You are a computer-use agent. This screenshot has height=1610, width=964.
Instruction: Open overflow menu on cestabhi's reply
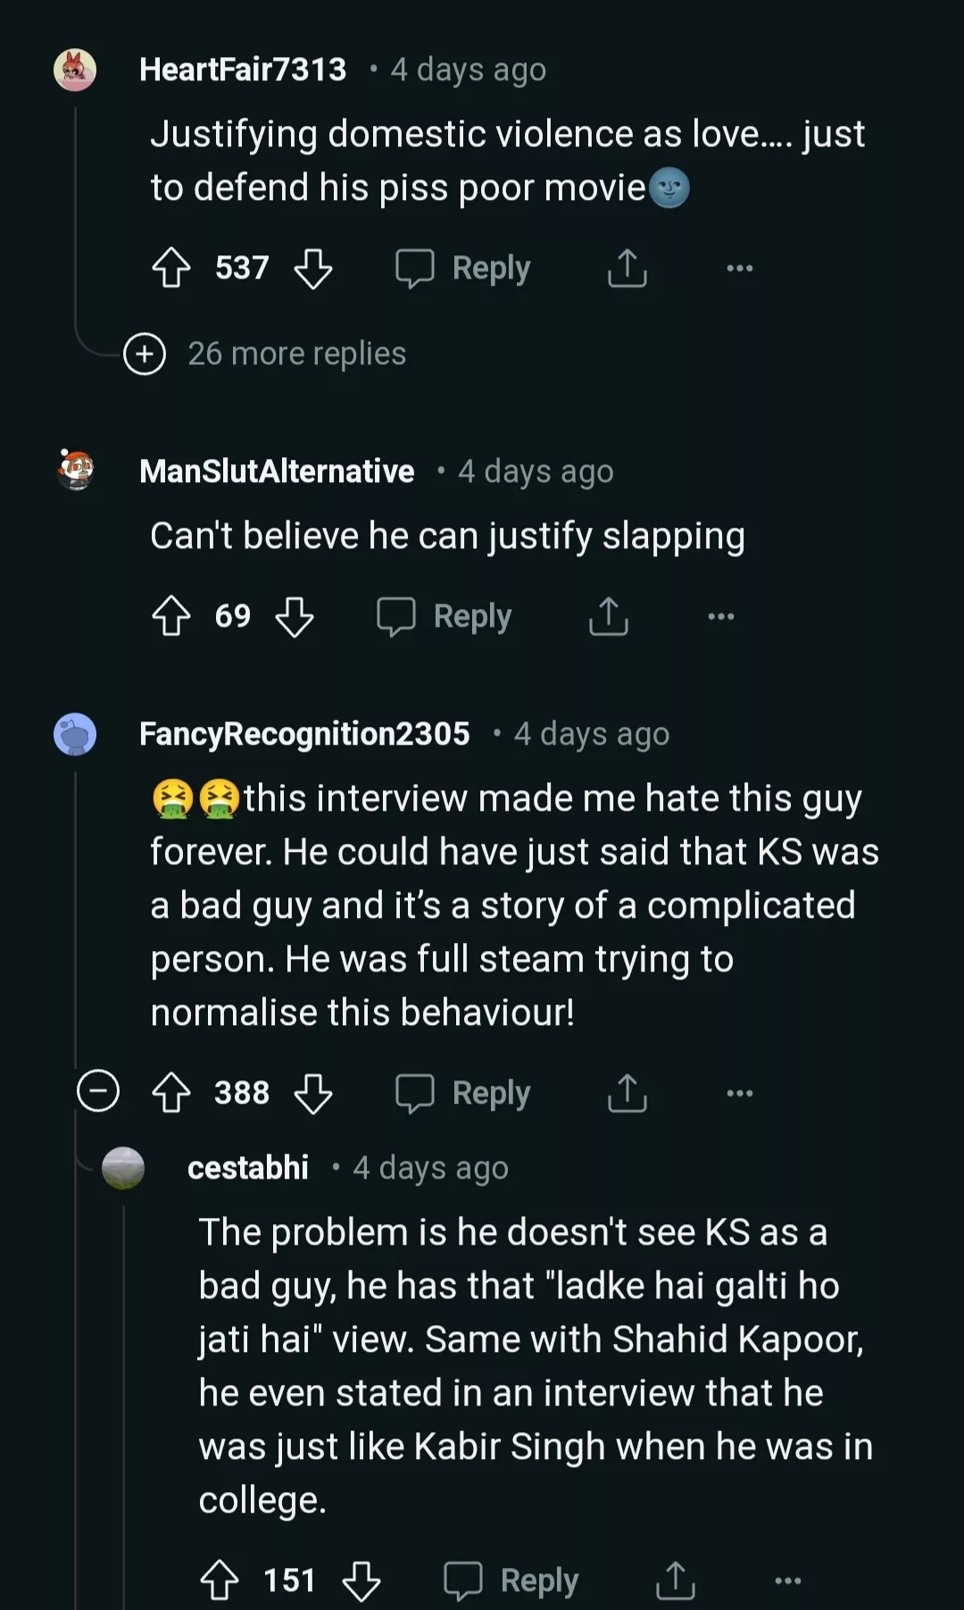tap(787, 1581)
